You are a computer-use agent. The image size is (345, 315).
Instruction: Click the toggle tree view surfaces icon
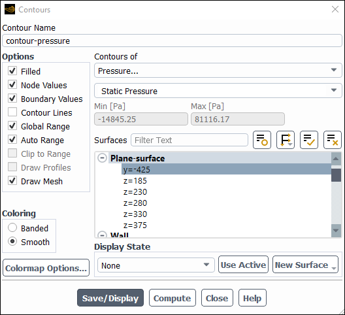point(262,140)
